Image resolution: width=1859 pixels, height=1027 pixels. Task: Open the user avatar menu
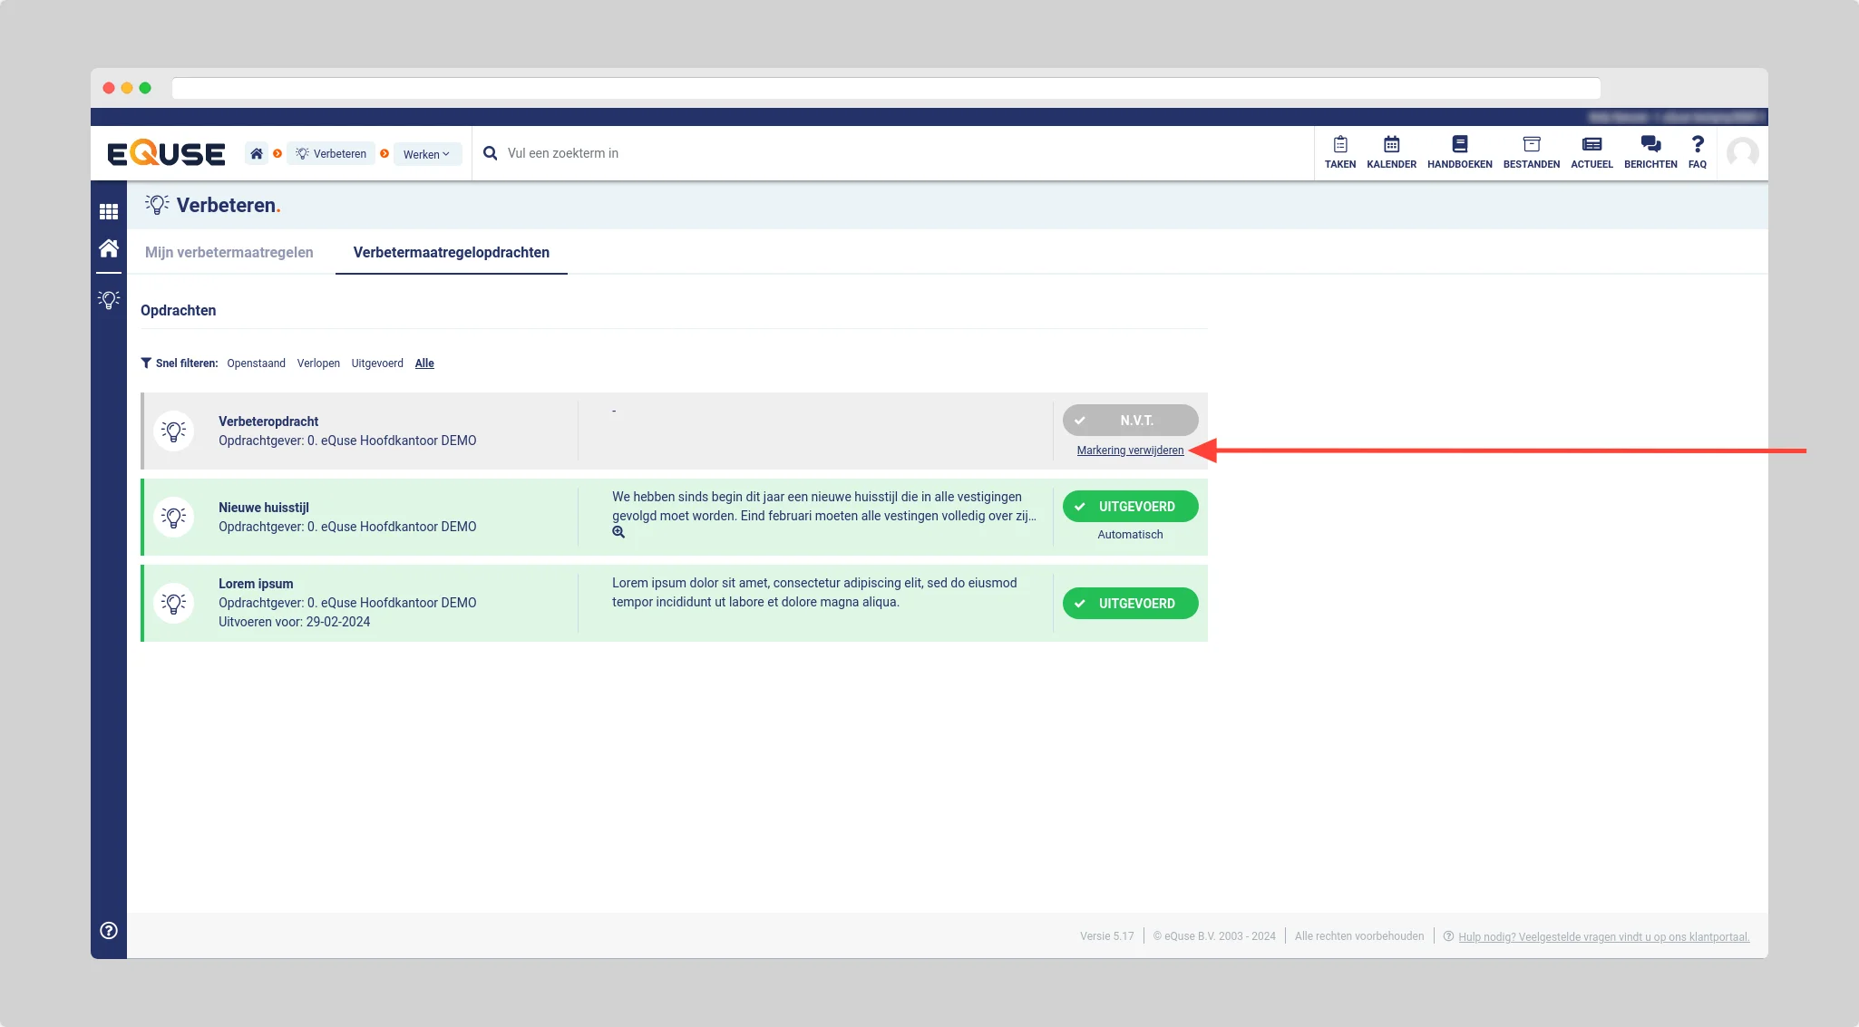point(1742,152)
